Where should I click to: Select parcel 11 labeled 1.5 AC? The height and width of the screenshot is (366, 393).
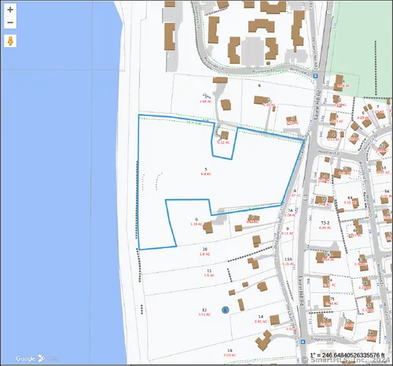coord(209,273)
